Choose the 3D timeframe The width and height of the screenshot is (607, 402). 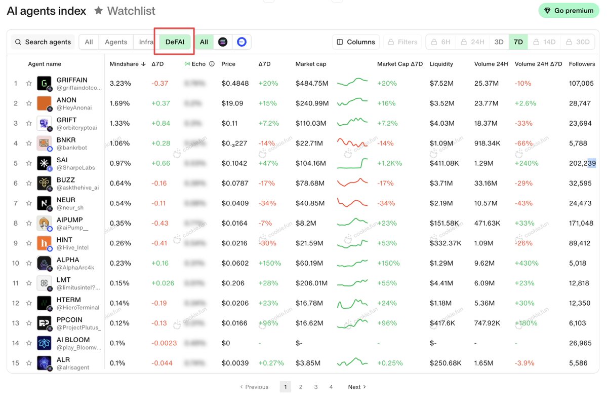[x=499, y=42]
